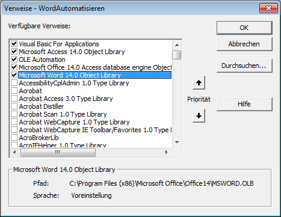The height and width of the screenshot is (217, 281).
Task: Uncheck Microsoft Word 14.0 Object Library
Action: 14,75
